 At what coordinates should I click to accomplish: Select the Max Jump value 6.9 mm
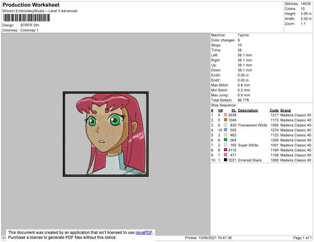point(244,95)
